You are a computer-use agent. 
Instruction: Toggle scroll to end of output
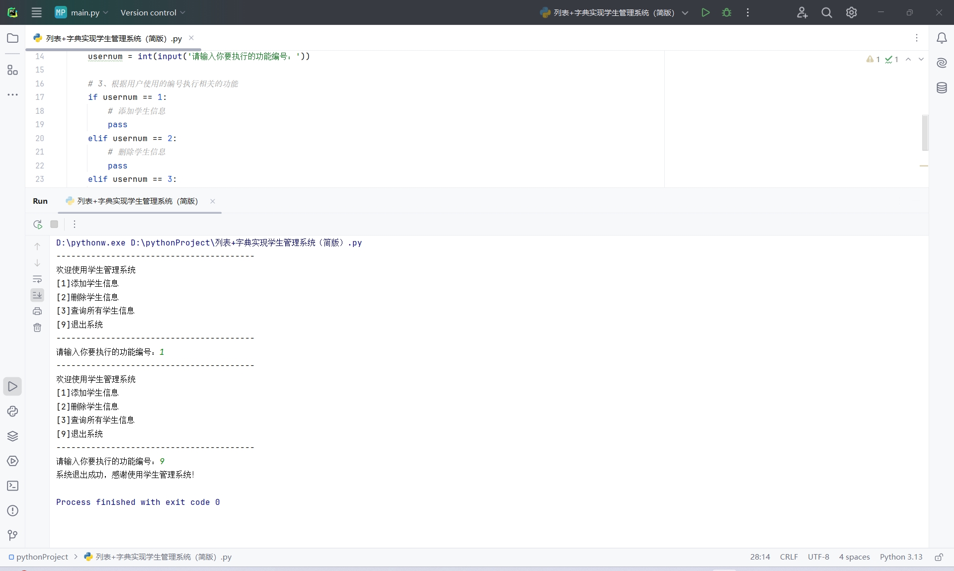tap(37, 295)
